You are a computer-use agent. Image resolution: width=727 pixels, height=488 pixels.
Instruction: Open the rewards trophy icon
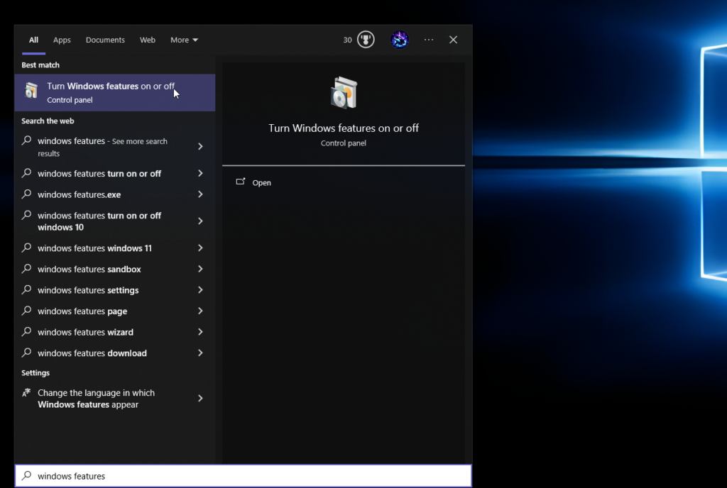(x=366, y=40)
